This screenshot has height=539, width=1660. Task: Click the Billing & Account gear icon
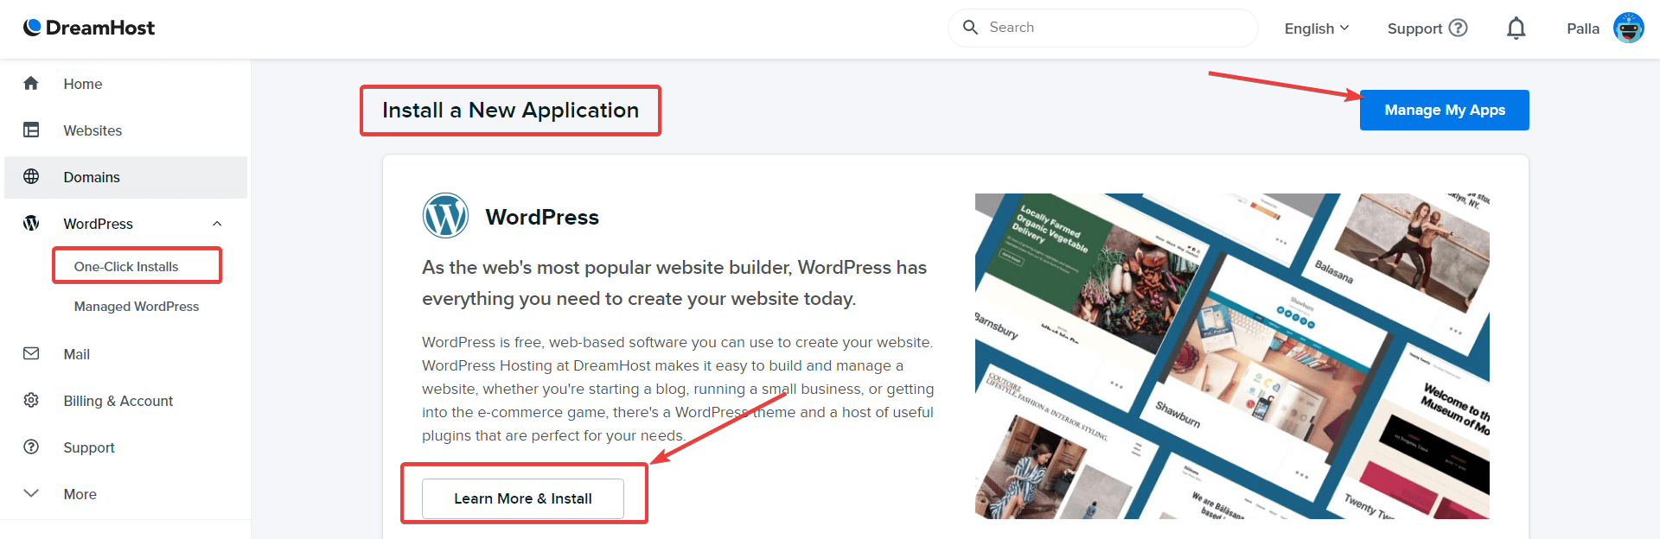31,400
